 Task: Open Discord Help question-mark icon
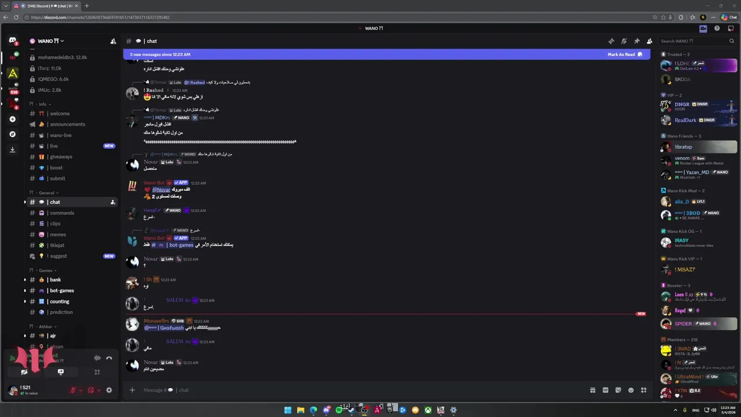717,28
